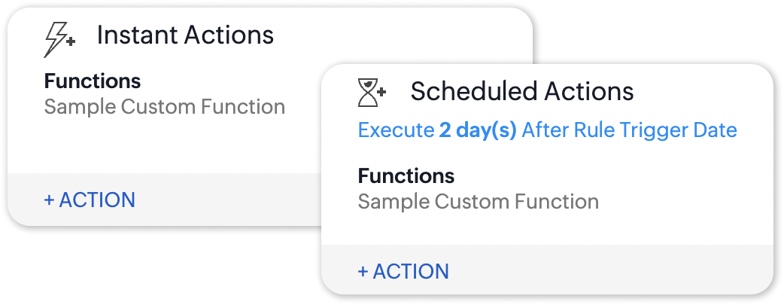Click the hourglass Scheduled Actions icon
Viewport: 784px width, 305px height.
[x=368, y=92]
